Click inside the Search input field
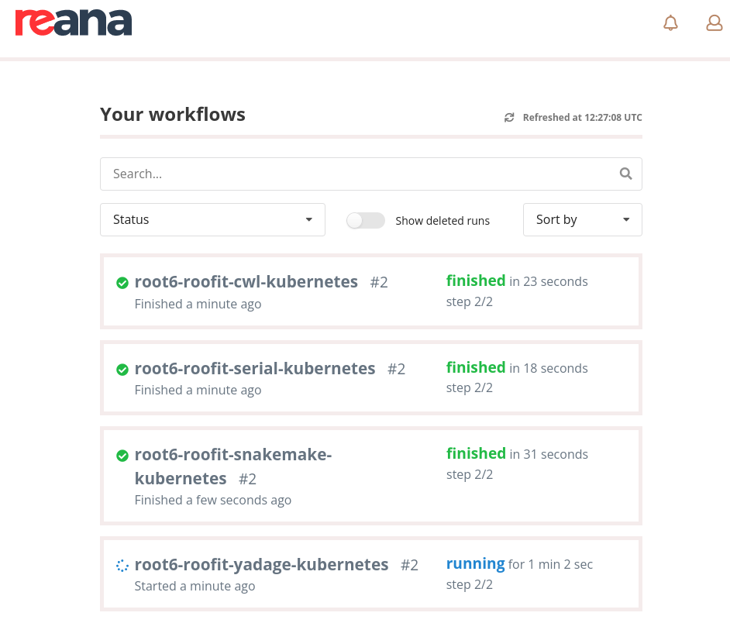The height and width of the screenshot is (630, 730). coord(310,174)
